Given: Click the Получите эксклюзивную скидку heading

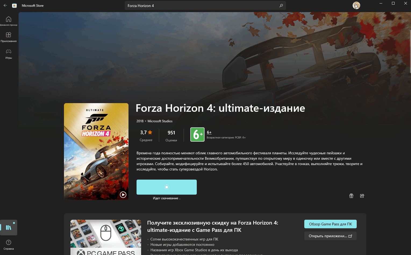Looking at the screenshot, I should point(213,226).
